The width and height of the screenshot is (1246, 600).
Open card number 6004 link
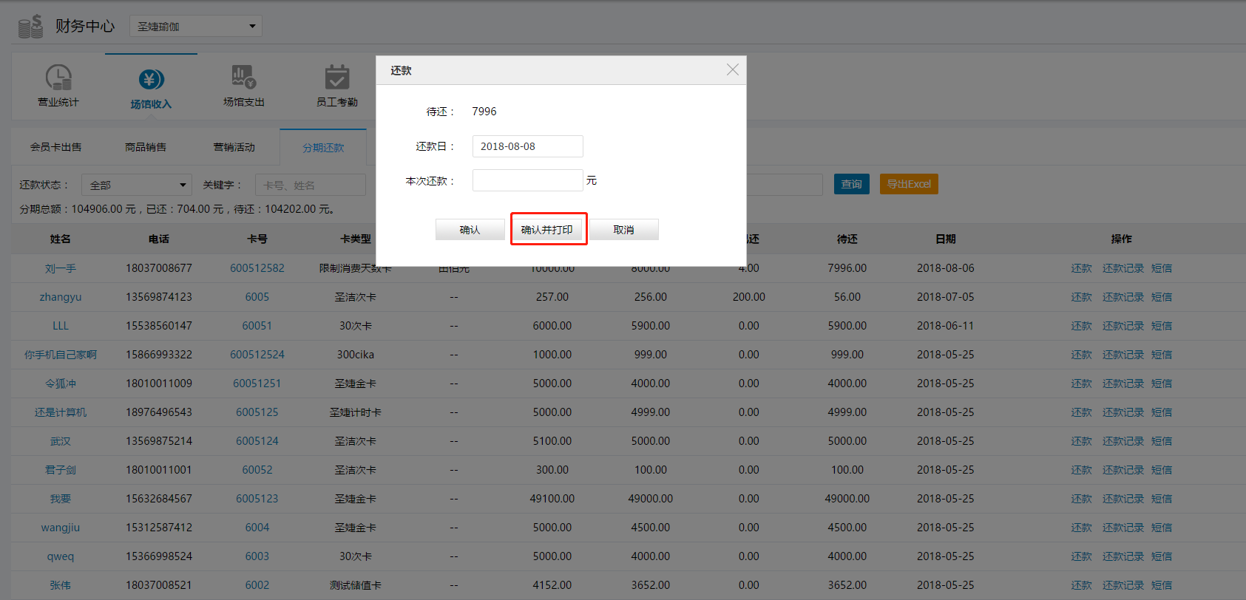click(x=257, y=528)
